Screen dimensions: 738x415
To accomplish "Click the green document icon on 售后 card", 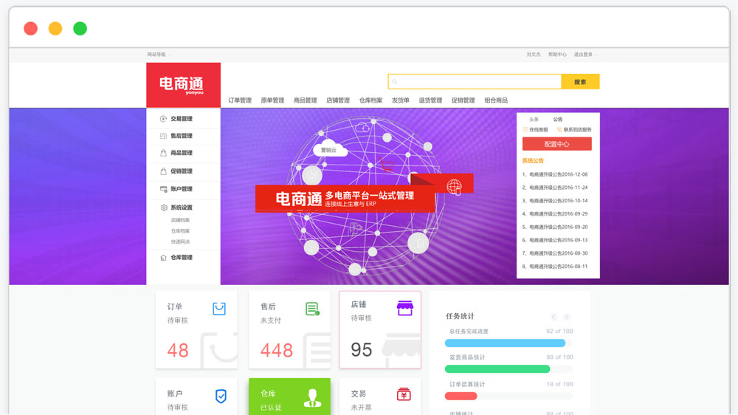I will coord(312,309).
